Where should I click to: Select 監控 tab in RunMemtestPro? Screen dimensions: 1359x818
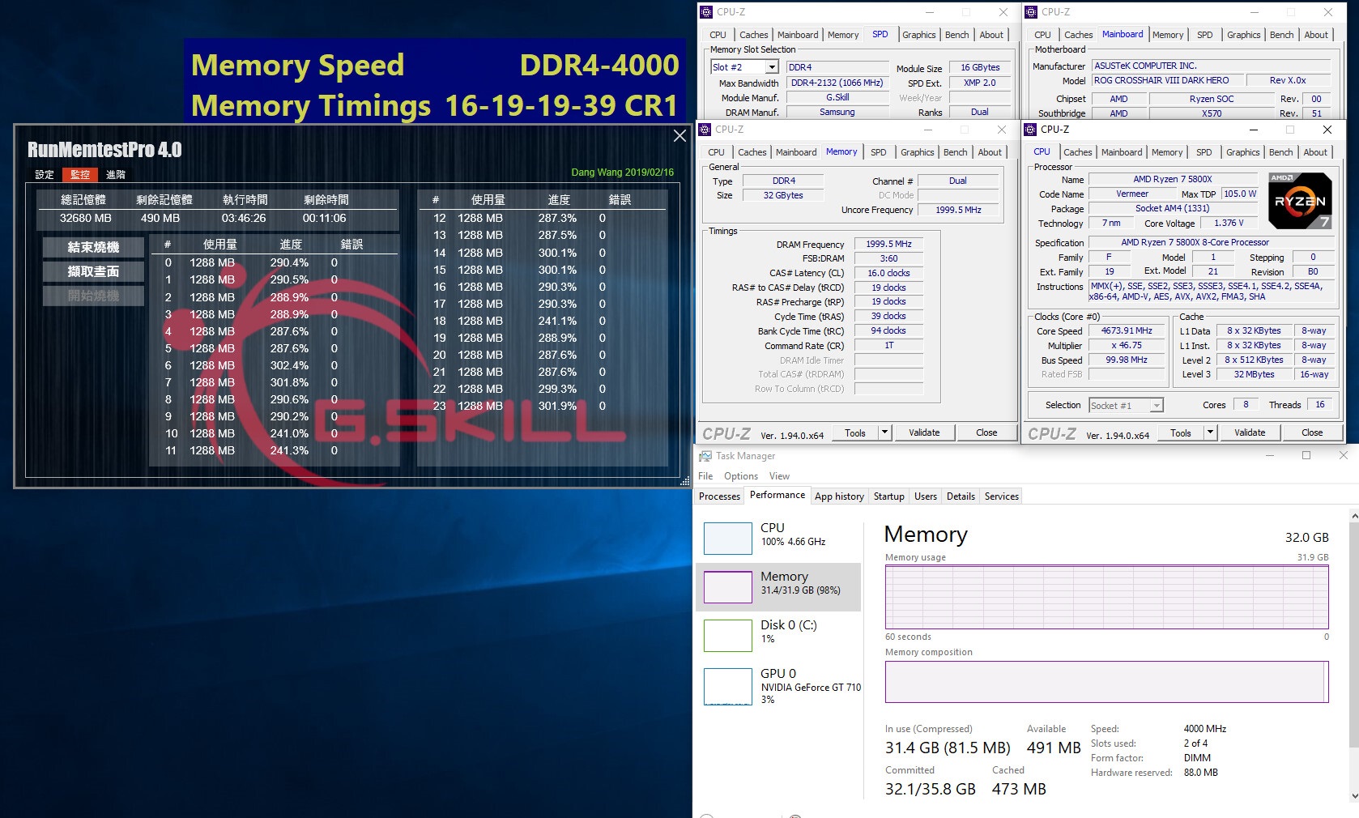click(x=80, y=174)
